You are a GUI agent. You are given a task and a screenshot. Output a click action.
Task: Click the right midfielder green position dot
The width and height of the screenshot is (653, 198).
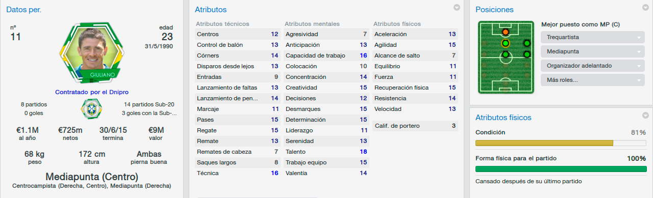[x=526, y=54]
